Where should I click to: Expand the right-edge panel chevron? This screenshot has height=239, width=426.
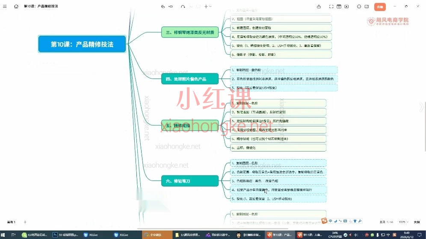[x=421, y=107]
